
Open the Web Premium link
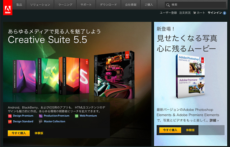pos(88,116)
